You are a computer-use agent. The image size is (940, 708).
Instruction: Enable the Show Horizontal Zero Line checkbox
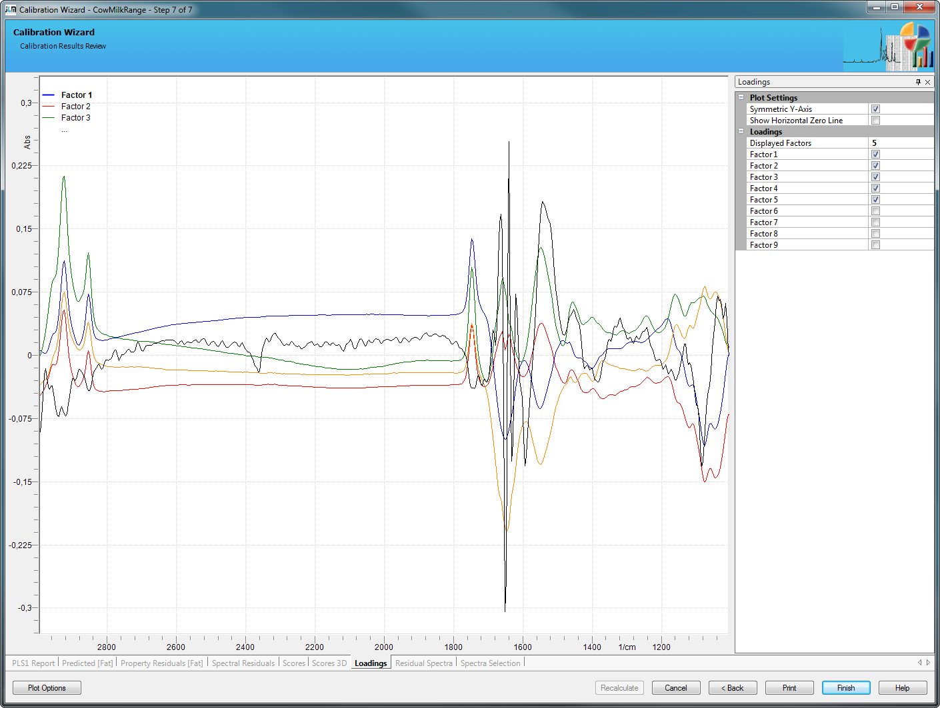pyautogui.click(x=875, y=121)
